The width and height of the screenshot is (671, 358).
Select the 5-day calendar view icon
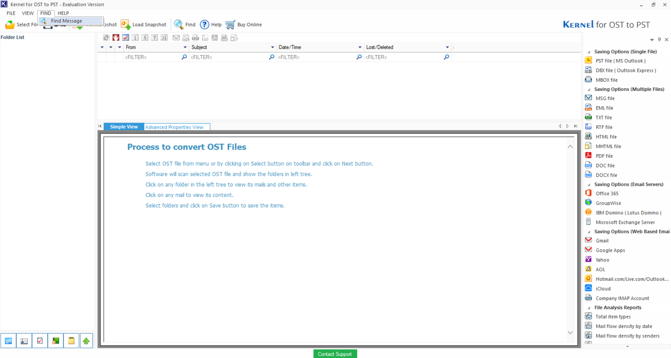tap(145, 38)
